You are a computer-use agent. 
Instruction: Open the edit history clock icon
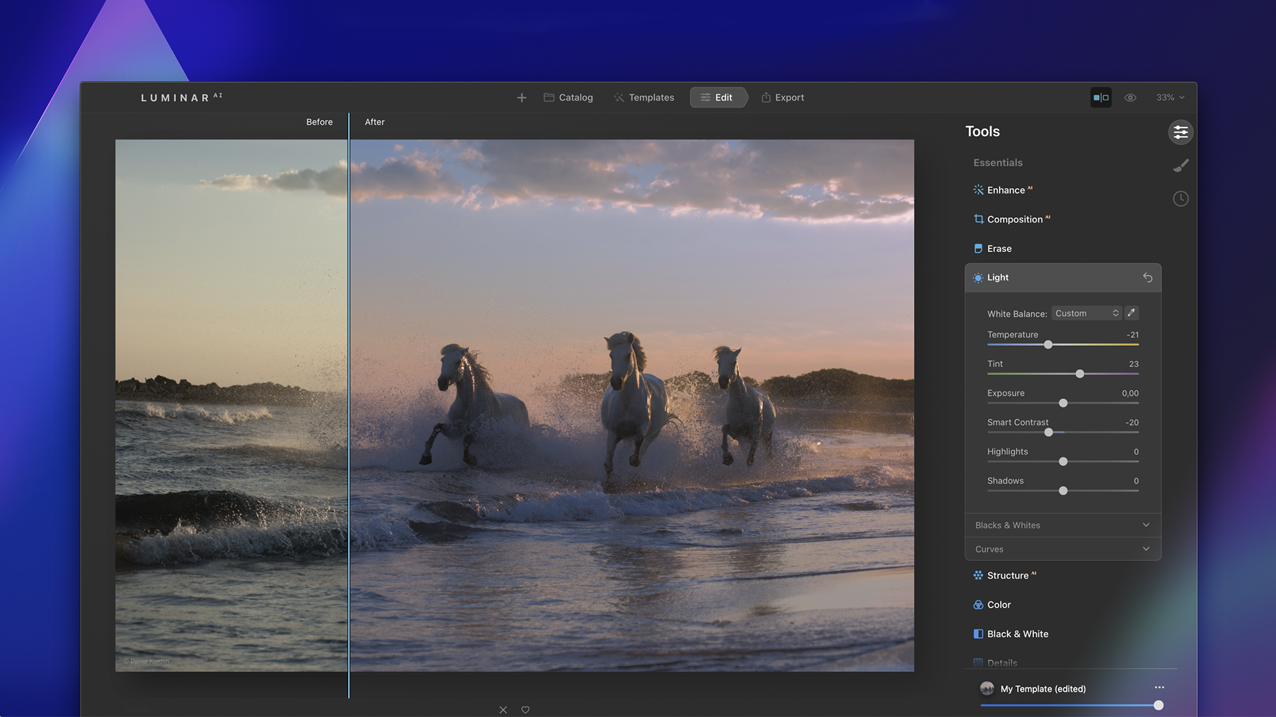(x=1180, y=199)
